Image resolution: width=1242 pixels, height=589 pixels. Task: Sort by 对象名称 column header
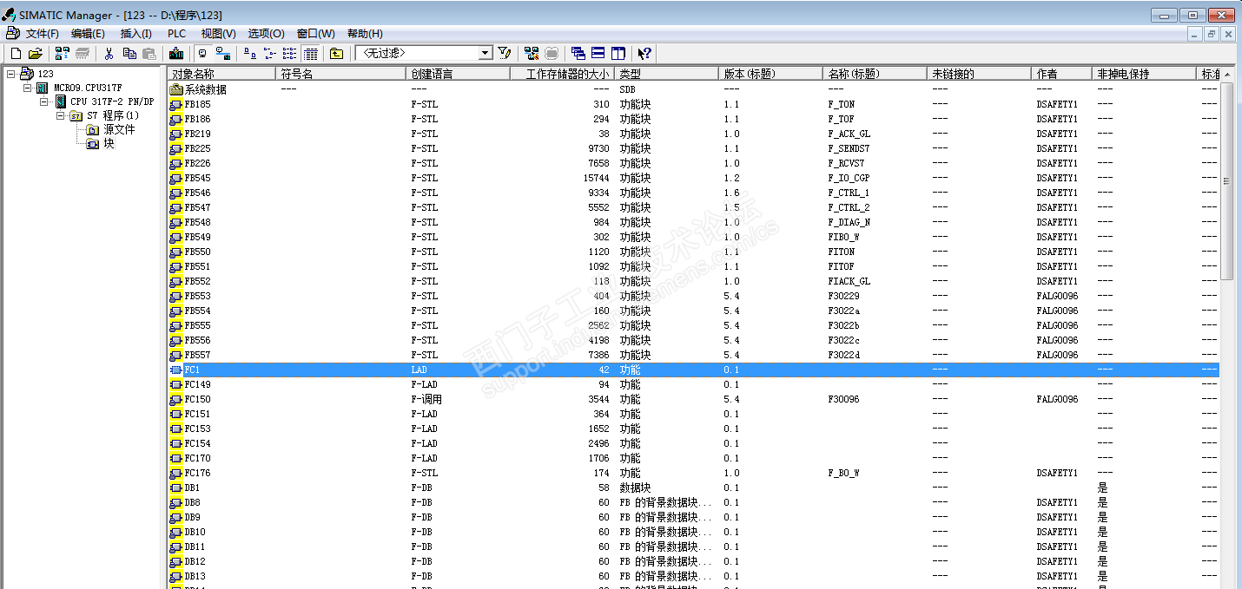(222, 74)
